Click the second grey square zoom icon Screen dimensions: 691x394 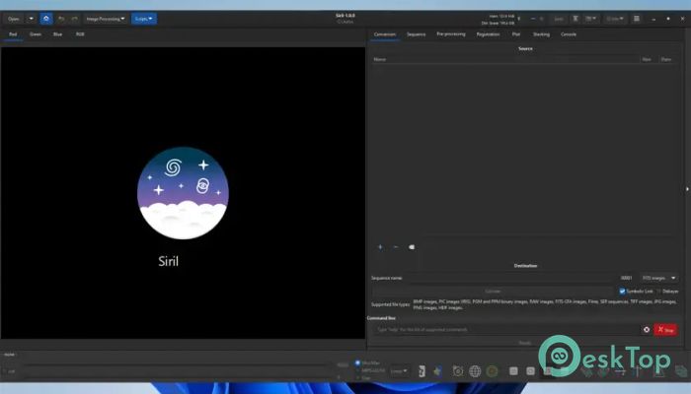[x=531, y=371]
